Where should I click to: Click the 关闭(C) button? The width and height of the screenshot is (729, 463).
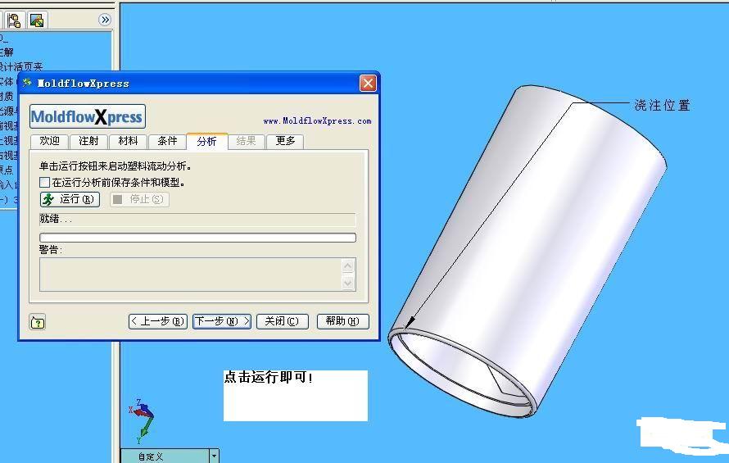[x=283, y=321]
